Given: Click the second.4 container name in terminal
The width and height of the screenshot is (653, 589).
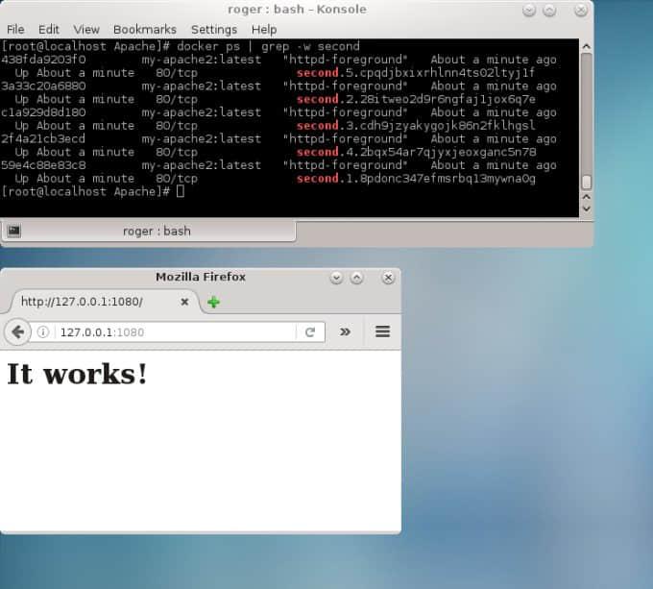Looking at the screenshot, I should [x=416, y=152].
